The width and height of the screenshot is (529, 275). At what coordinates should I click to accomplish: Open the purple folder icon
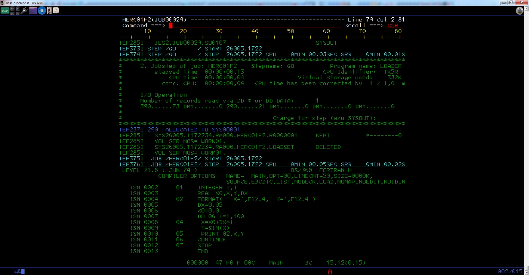33,11
